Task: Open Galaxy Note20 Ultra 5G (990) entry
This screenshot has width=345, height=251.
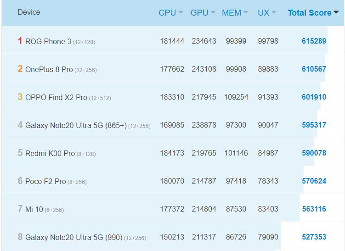Action: tap(74, 237)
